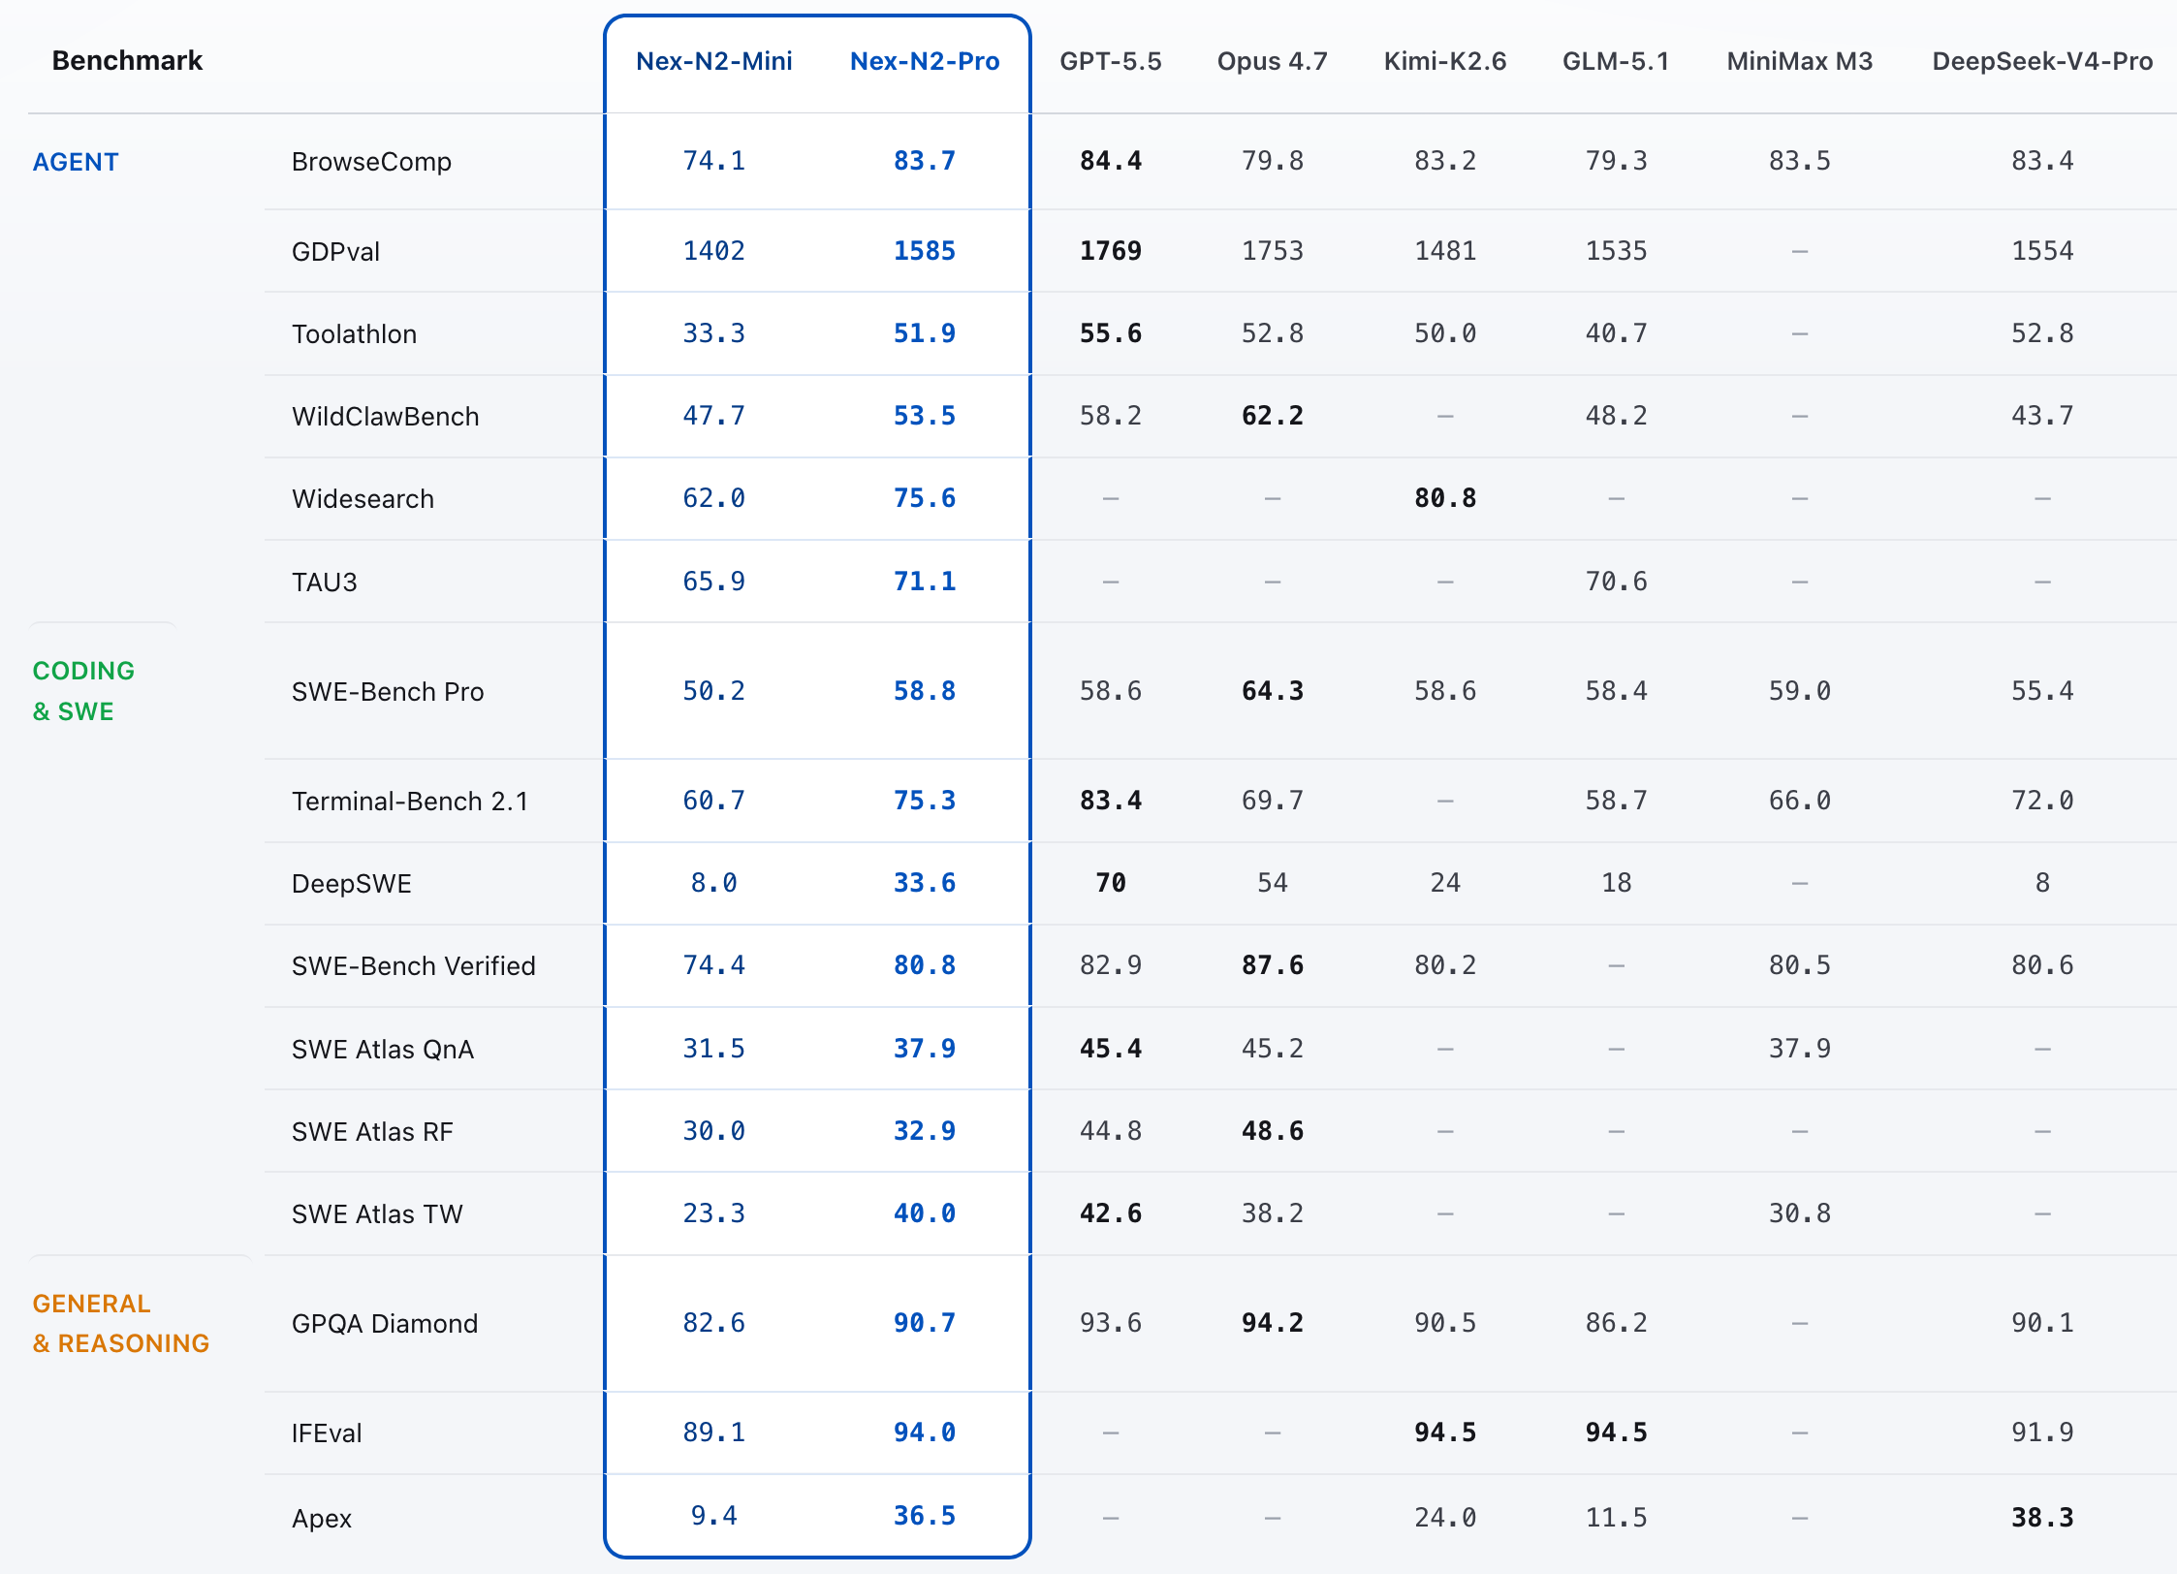
Task: Select Widesearch score "75.6" for Nex-N2-Pro
Action: 925,498
